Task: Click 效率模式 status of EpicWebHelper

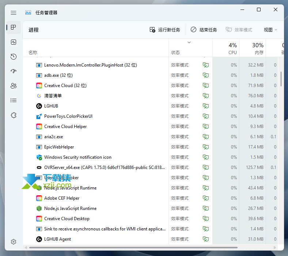Action: click(180, 147)
